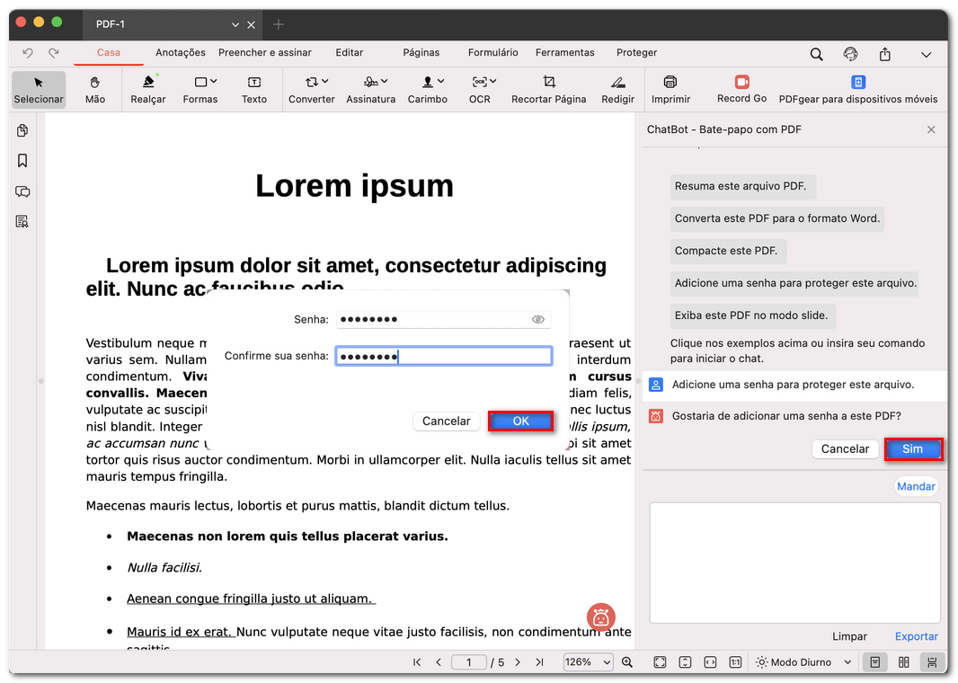The height and width of the screenshot is (683, 958).
Task: Confirm the password with the OK button
Action: pyautogui.click(x=520, y=421)
